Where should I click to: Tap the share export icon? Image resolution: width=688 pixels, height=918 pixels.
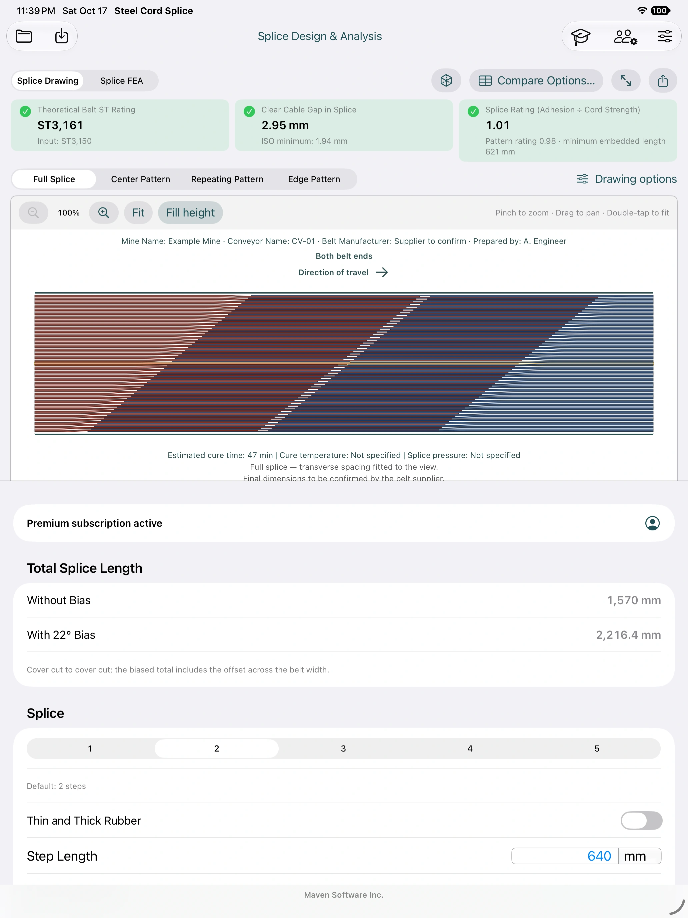click(663, 80)
